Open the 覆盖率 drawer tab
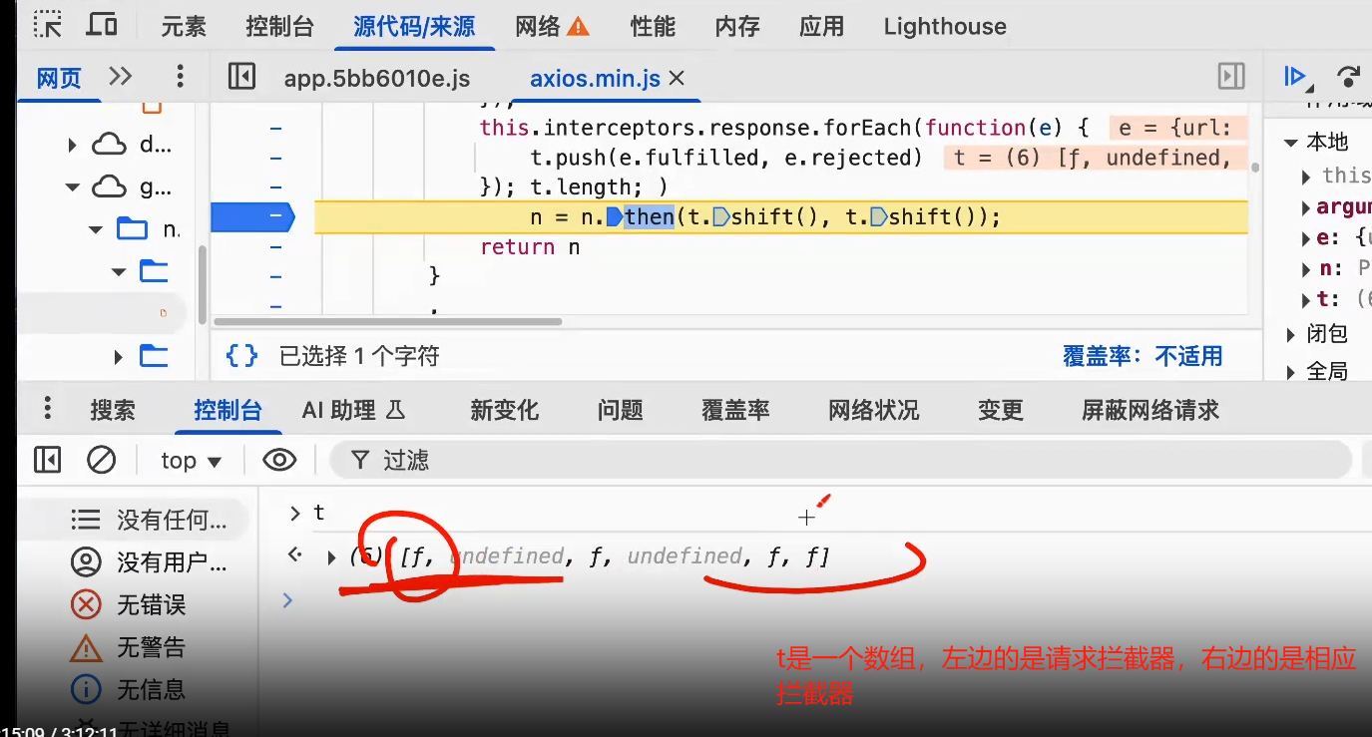Image resolution: width=1372 pixels, height=737 pixels. tap(735, 410)
